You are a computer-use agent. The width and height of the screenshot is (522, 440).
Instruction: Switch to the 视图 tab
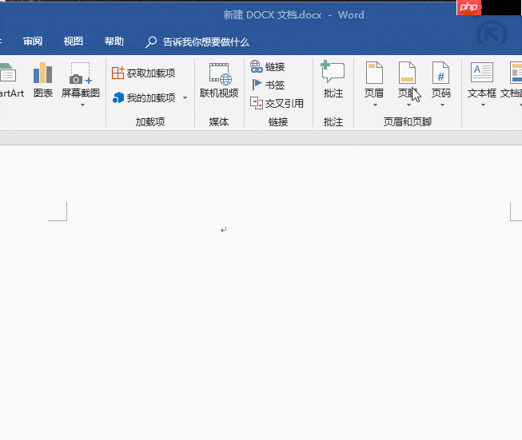[x=74, y=42]
